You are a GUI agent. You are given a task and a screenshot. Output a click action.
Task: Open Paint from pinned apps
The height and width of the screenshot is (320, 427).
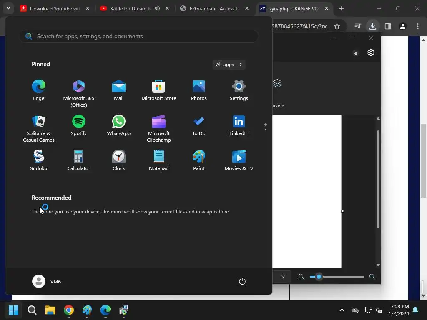click(199, 160)
